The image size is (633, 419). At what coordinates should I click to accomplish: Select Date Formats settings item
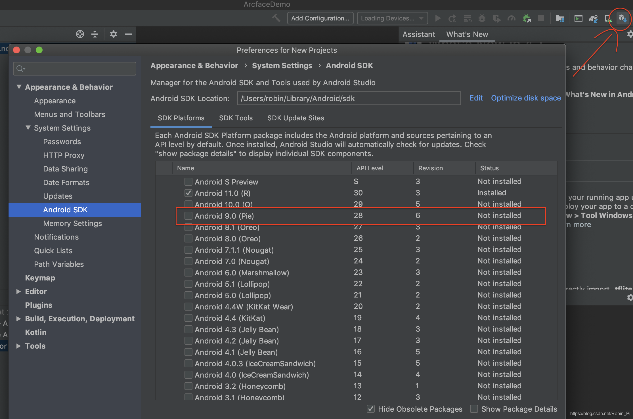click(66, 183)
